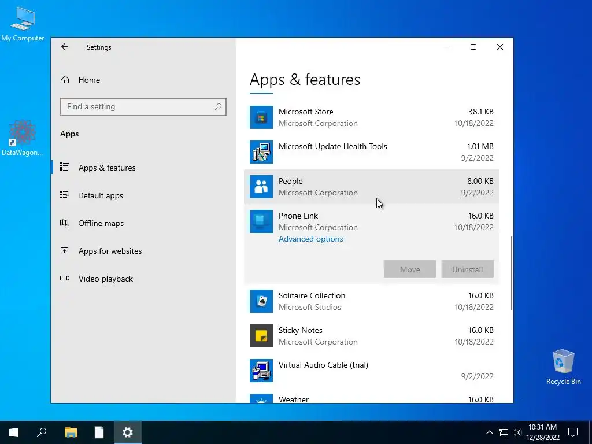The image size is (592, 444).
Task: Click Microsoft Studios publisher text
Action: (310, 308)
